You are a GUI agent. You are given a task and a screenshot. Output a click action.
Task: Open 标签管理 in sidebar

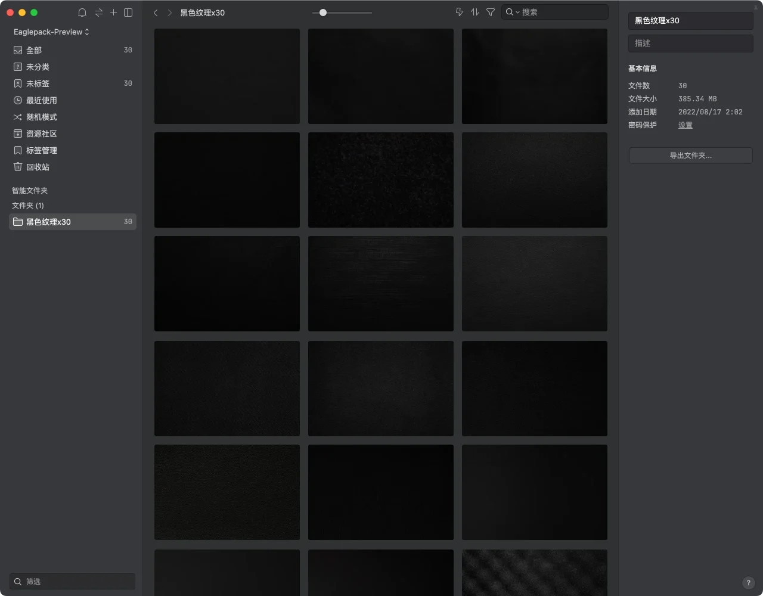[x=41, y=150]
